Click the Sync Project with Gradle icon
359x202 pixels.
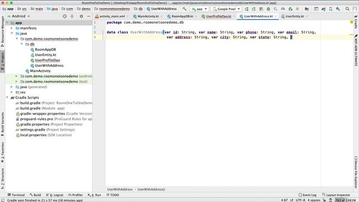(323, 9)
